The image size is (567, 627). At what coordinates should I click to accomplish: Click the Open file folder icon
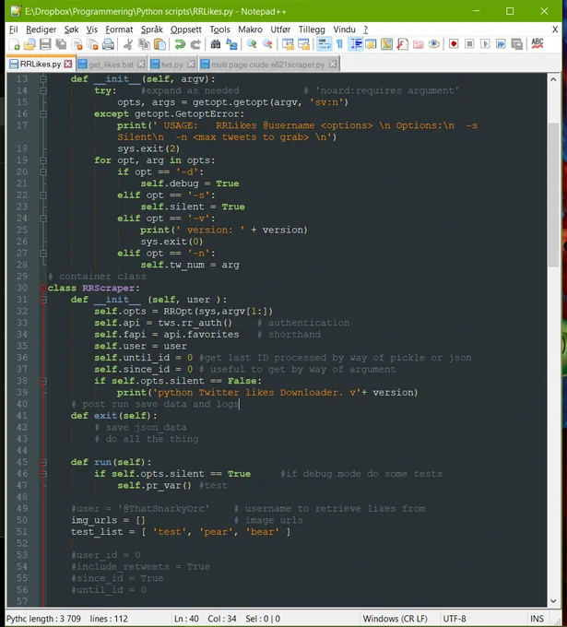pyautogui.click(x=30, y=44)
